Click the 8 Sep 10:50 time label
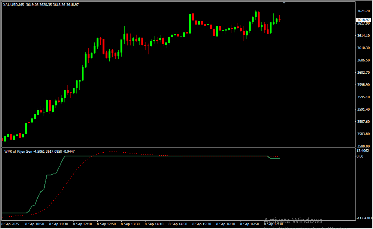This screenshot has width=373, height=229. pos(35,224)
